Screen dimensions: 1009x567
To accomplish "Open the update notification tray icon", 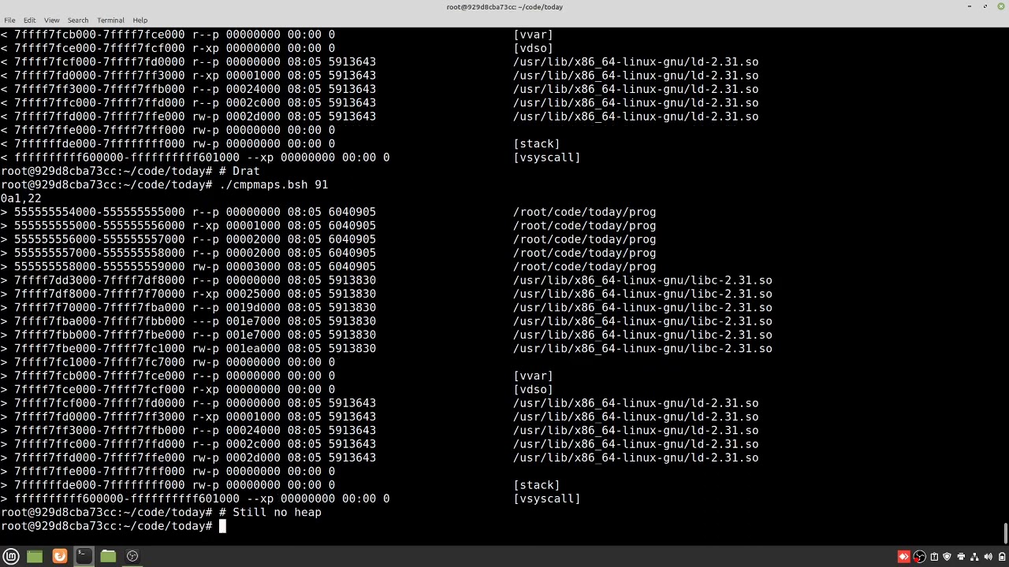I will click(934, 557).
